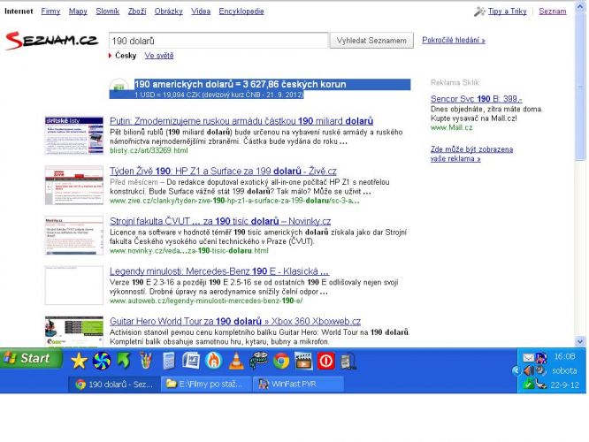Open the Legendy minulosti Mercedes-Benz 190 E result
Viewport: 589px width, 442px height.
click(219, 271)
